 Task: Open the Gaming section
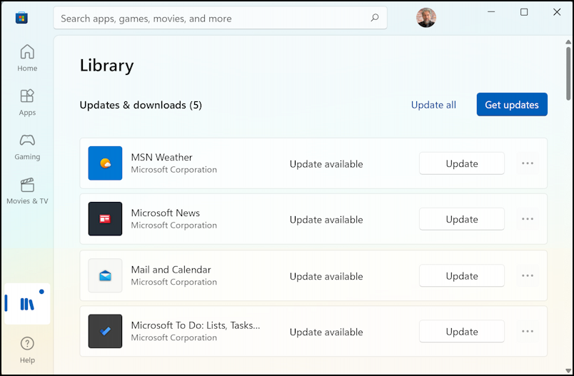coord(27,147)
